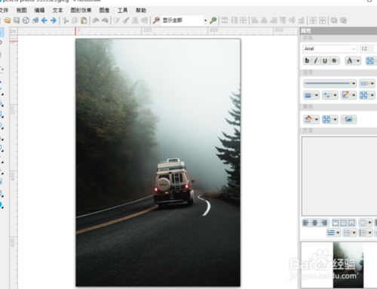Screen dimensions: 377x289
Task: Open the line style dropdown
Action: click(330, 84)
